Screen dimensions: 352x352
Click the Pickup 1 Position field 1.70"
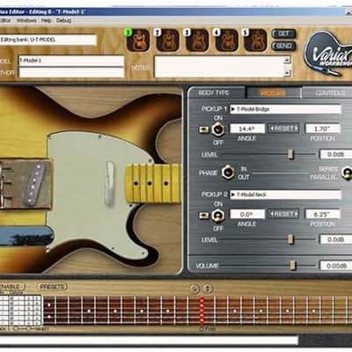[323, 128]
